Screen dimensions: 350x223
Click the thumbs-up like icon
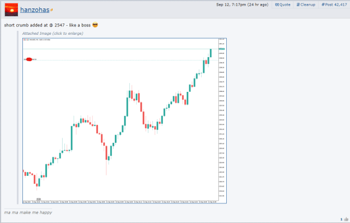[x=346, y=219]
